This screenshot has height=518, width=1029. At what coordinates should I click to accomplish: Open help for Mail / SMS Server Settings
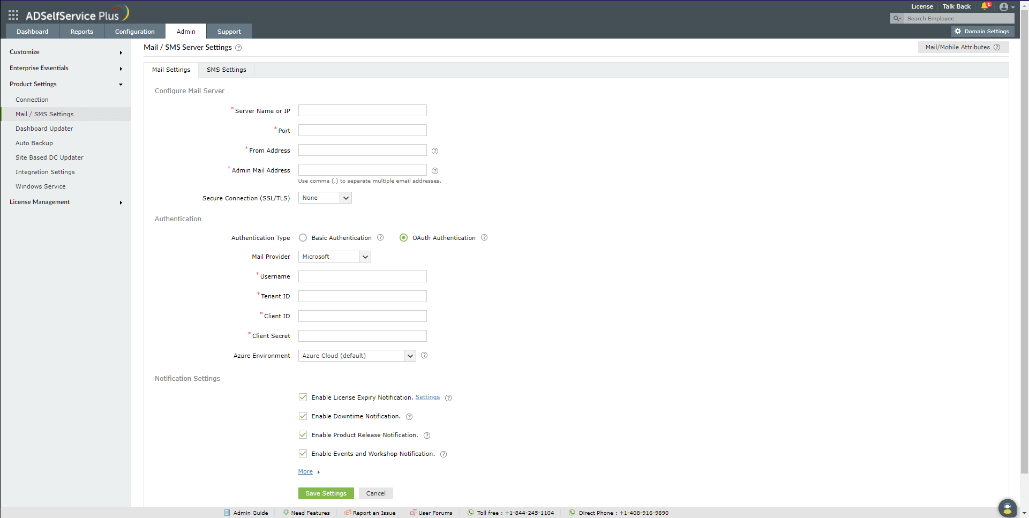[238, 47]
